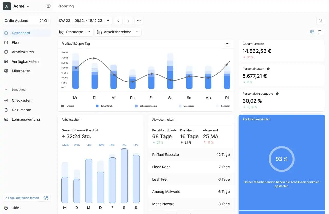The image size is (329, 214).
Task: Click 7 Tage kostenlos testen
Action: (22, 198)
